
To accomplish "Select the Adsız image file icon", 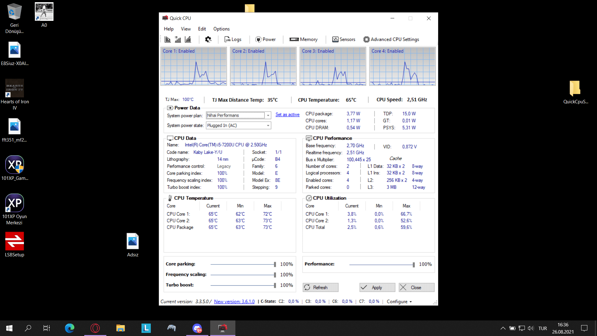I will [133, 245].
